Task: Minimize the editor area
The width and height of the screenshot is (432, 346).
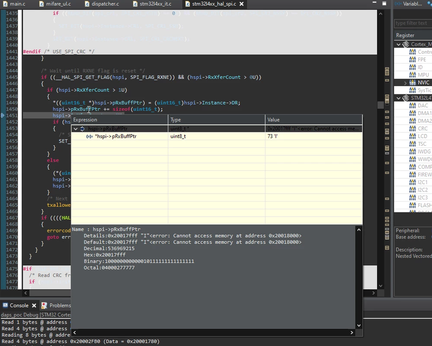Action: coord(374,3)
